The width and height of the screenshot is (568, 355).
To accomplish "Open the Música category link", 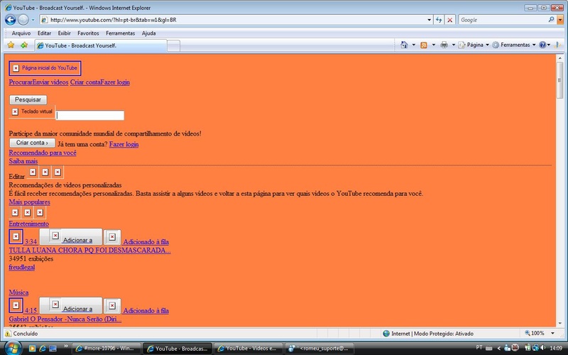I will tap(18, 293).
